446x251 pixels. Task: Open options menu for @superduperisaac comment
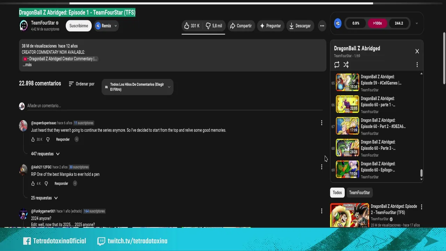click(322, 123)
